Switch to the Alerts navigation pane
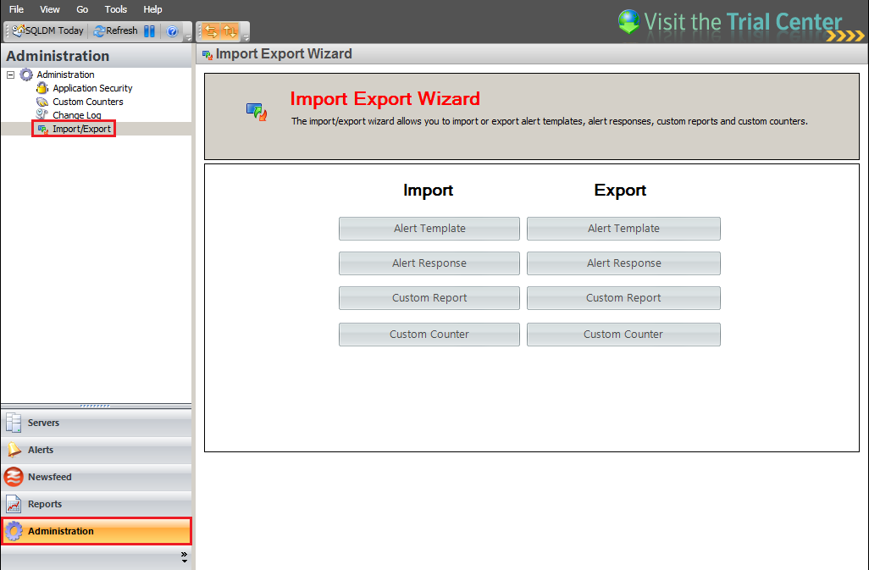The image size is (869, 570). pos(97,450)
